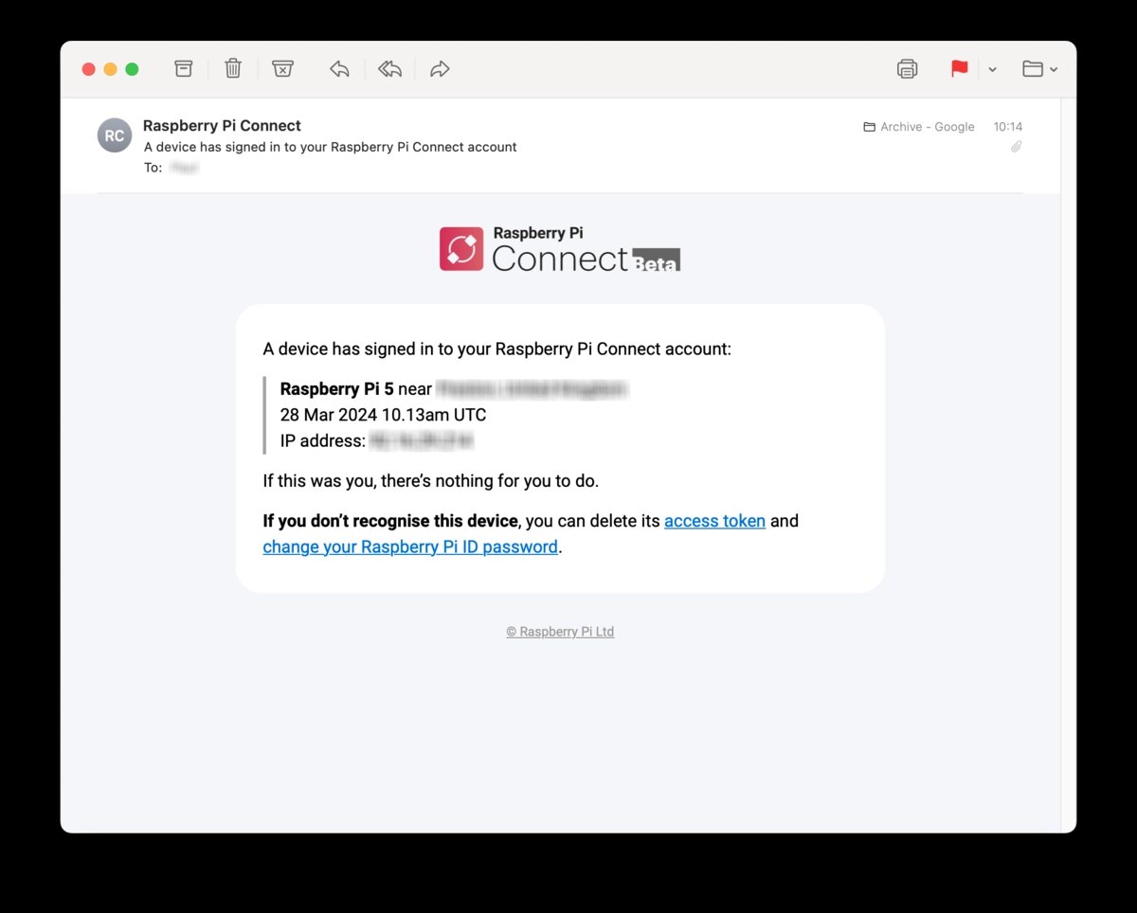The width and height of the screenshot is (1137, 913).
Task: Click the blurred recipient after To:
Action: pyautogui.click(x=184, y=168)
